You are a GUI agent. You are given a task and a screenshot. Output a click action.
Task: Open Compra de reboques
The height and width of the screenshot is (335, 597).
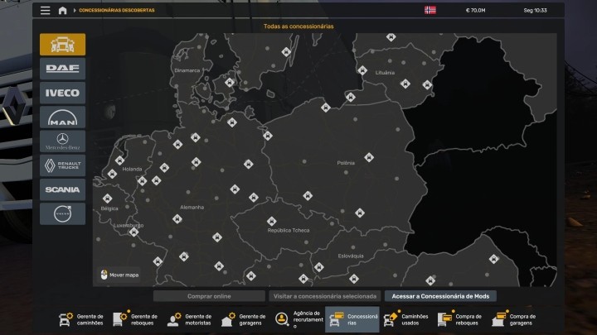(460, 319)
